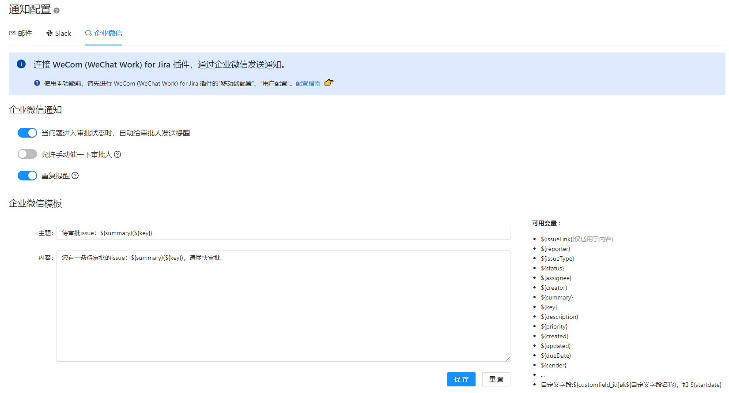Switch to the 邮件 tab
Image resolution: width=729 pixels, height=393 pixels.
pos(21,33)
